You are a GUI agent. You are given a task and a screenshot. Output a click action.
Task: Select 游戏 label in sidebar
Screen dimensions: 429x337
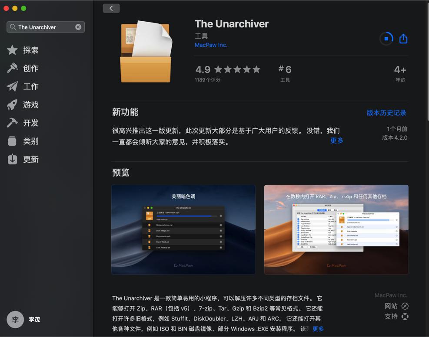coord(30,105)
